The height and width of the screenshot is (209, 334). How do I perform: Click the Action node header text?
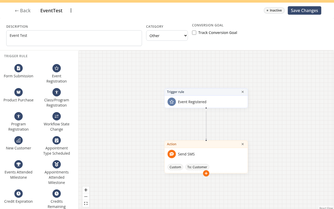click(x=172, y=144)
